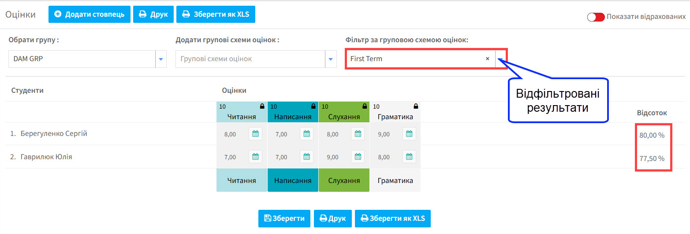
Task: Expand the First Term filter dropdown arrow
Action: [501, 58]
